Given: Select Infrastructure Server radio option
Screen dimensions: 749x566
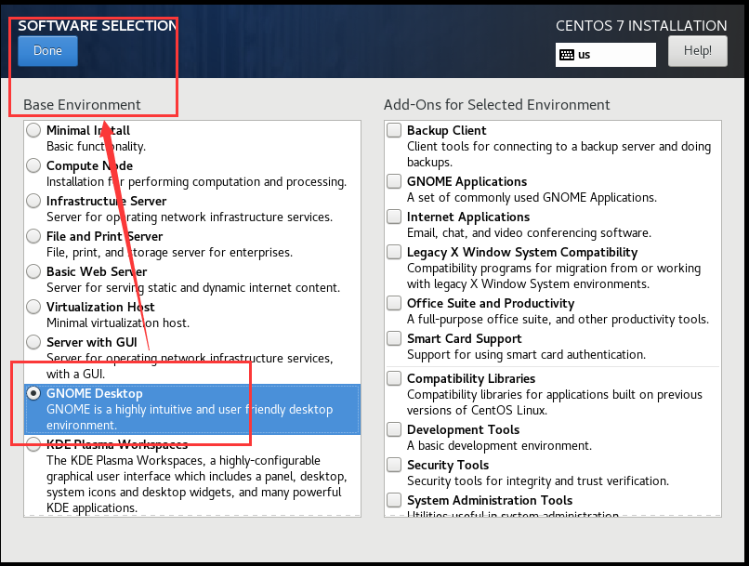Looking at the screenshot, I should pos(33,202).
